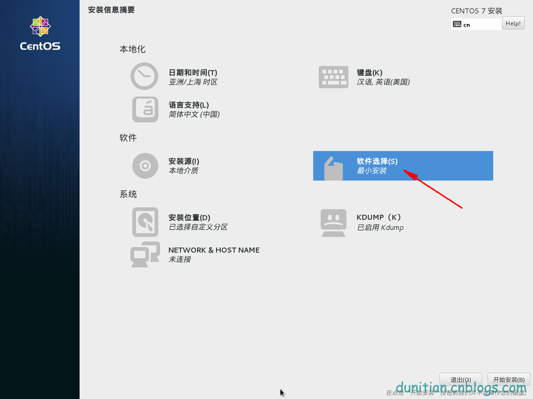Click the CentOS logo in sidebar

pos(40,33)
